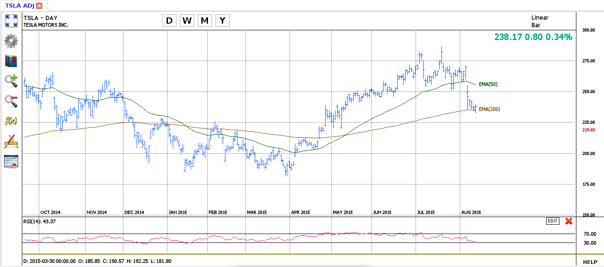Click the fullscreen expand arrows icon
This screenshot has width=604, height=267.
tap(11, 21)
